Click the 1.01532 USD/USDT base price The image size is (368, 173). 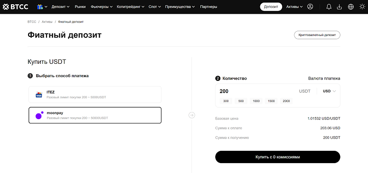coord(324,119)
